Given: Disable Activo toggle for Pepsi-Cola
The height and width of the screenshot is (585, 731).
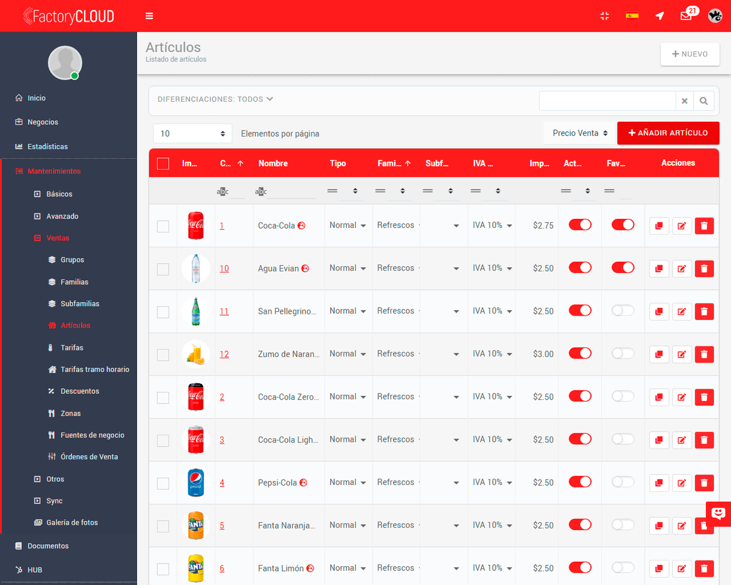Looking at the screenshot, I should 580,481.
